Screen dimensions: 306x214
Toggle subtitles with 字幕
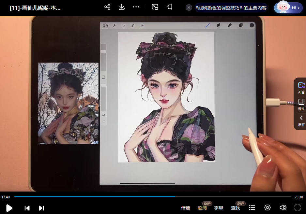pyautogui.click(x=219, y=208)
